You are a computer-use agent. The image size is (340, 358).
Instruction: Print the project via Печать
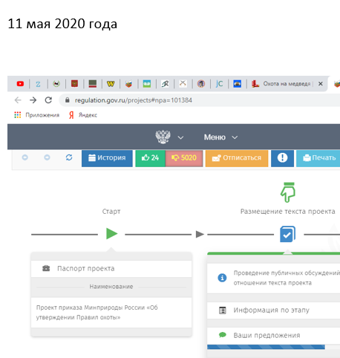(318, 158)
